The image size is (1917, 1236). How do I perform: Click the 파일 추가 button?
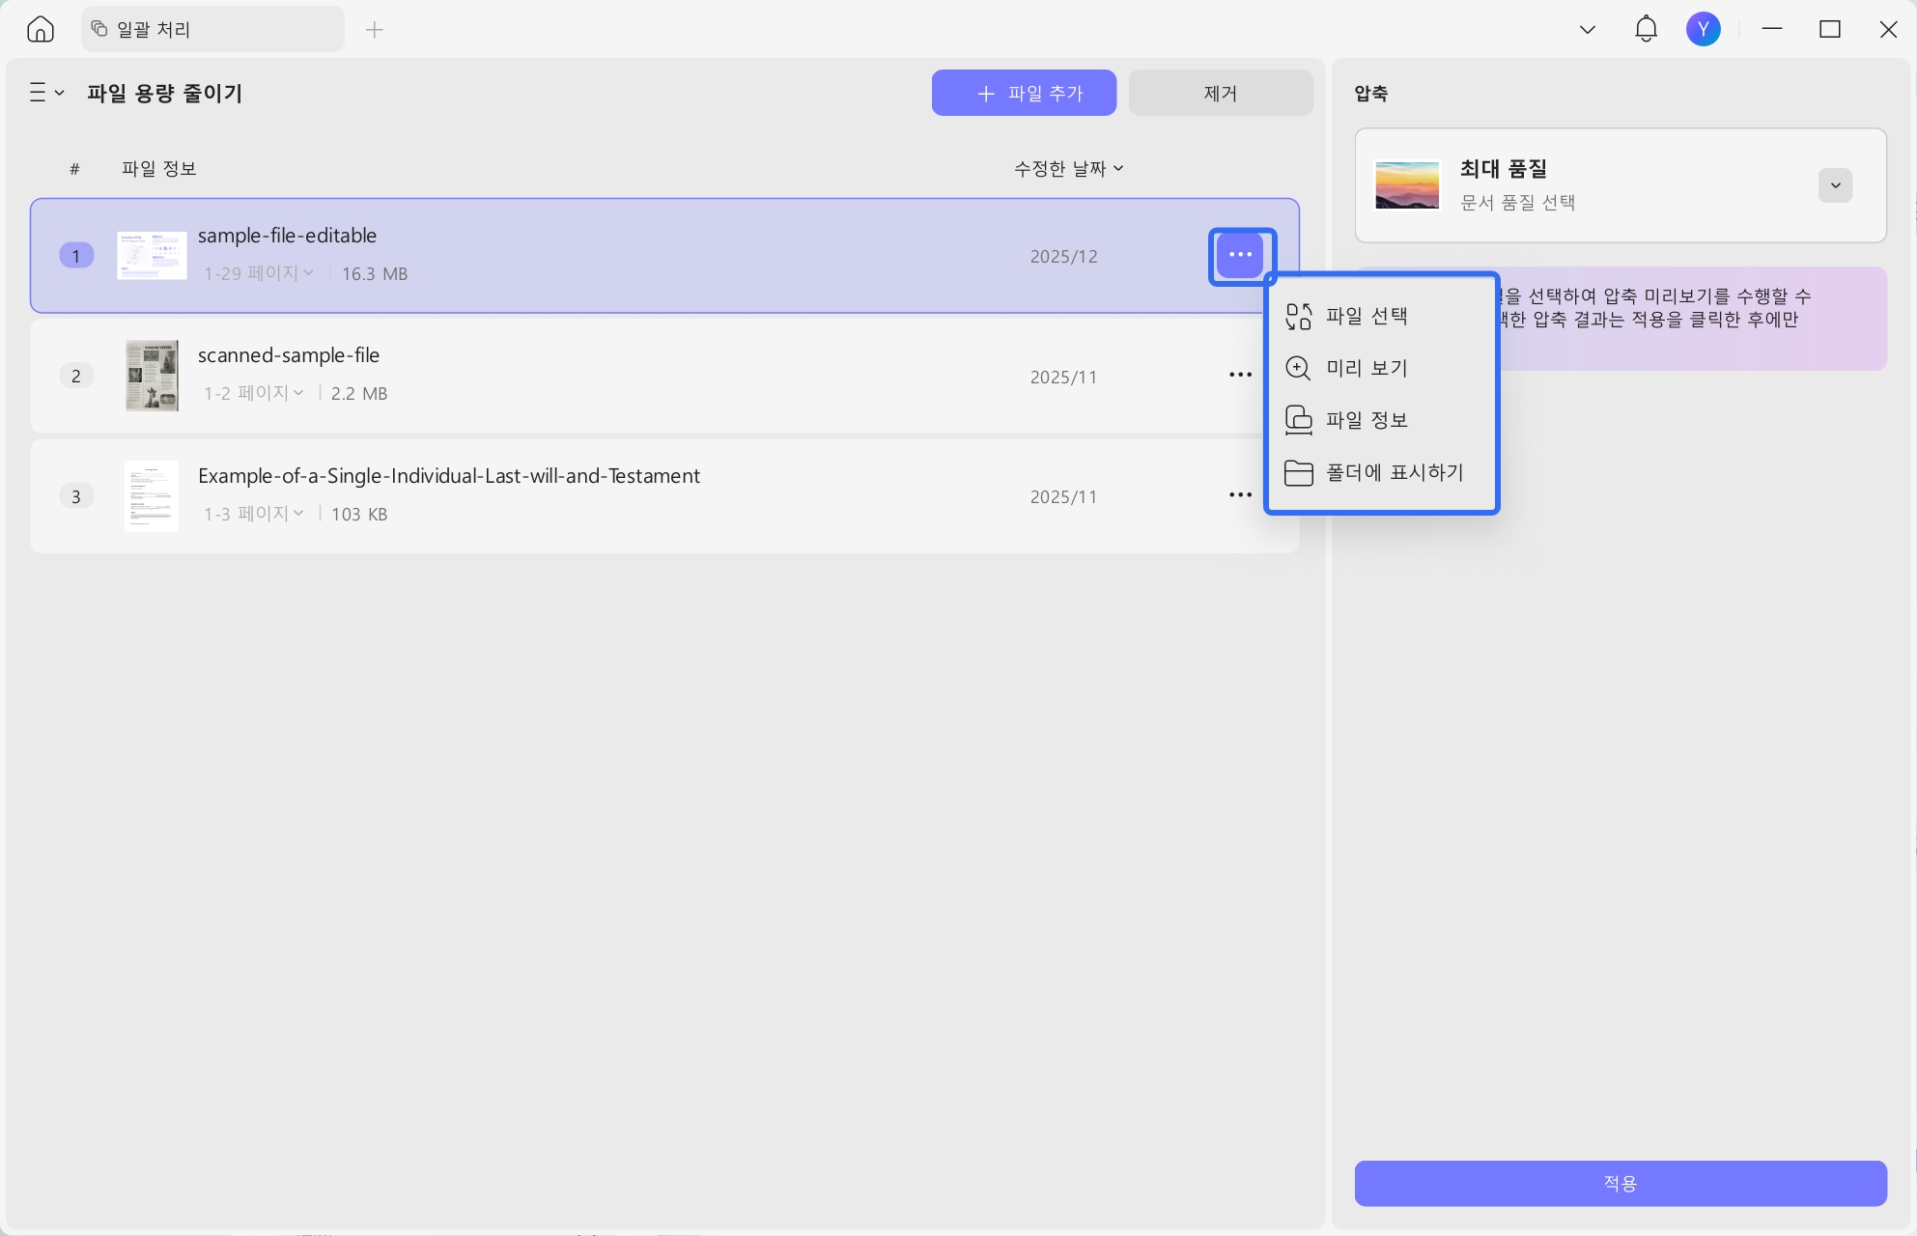point(1024,93)
